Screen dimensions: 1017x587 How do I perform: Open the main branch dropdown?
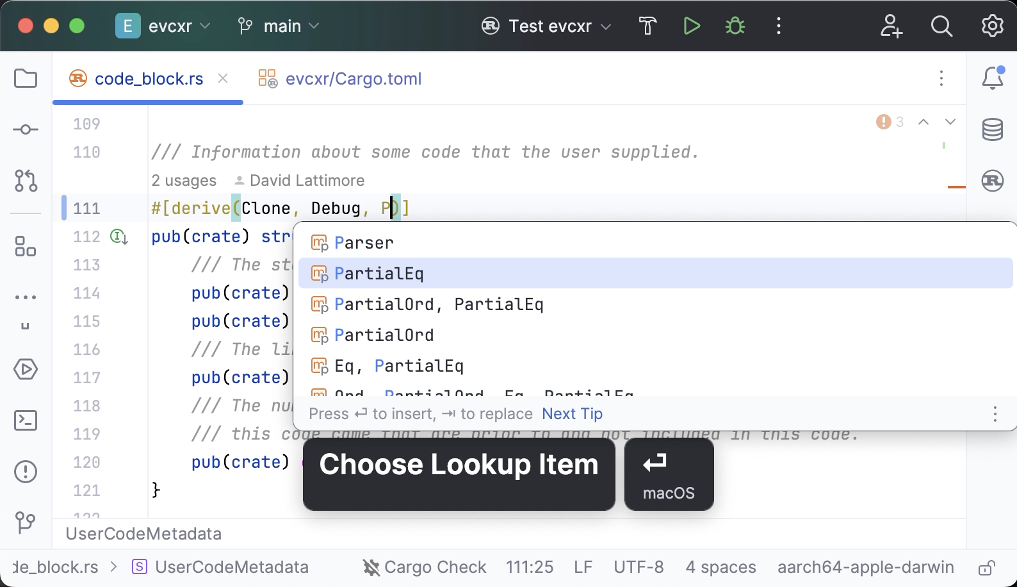click(279, 26)
